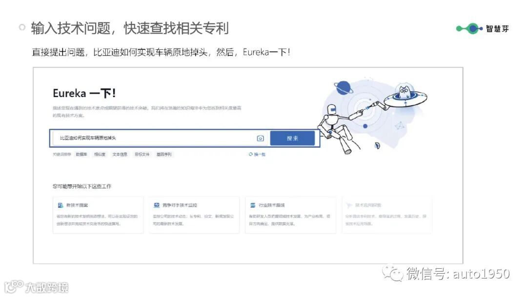527x297 pixels.
Task: Open the camera image-search icon
Action: point(261,138)
